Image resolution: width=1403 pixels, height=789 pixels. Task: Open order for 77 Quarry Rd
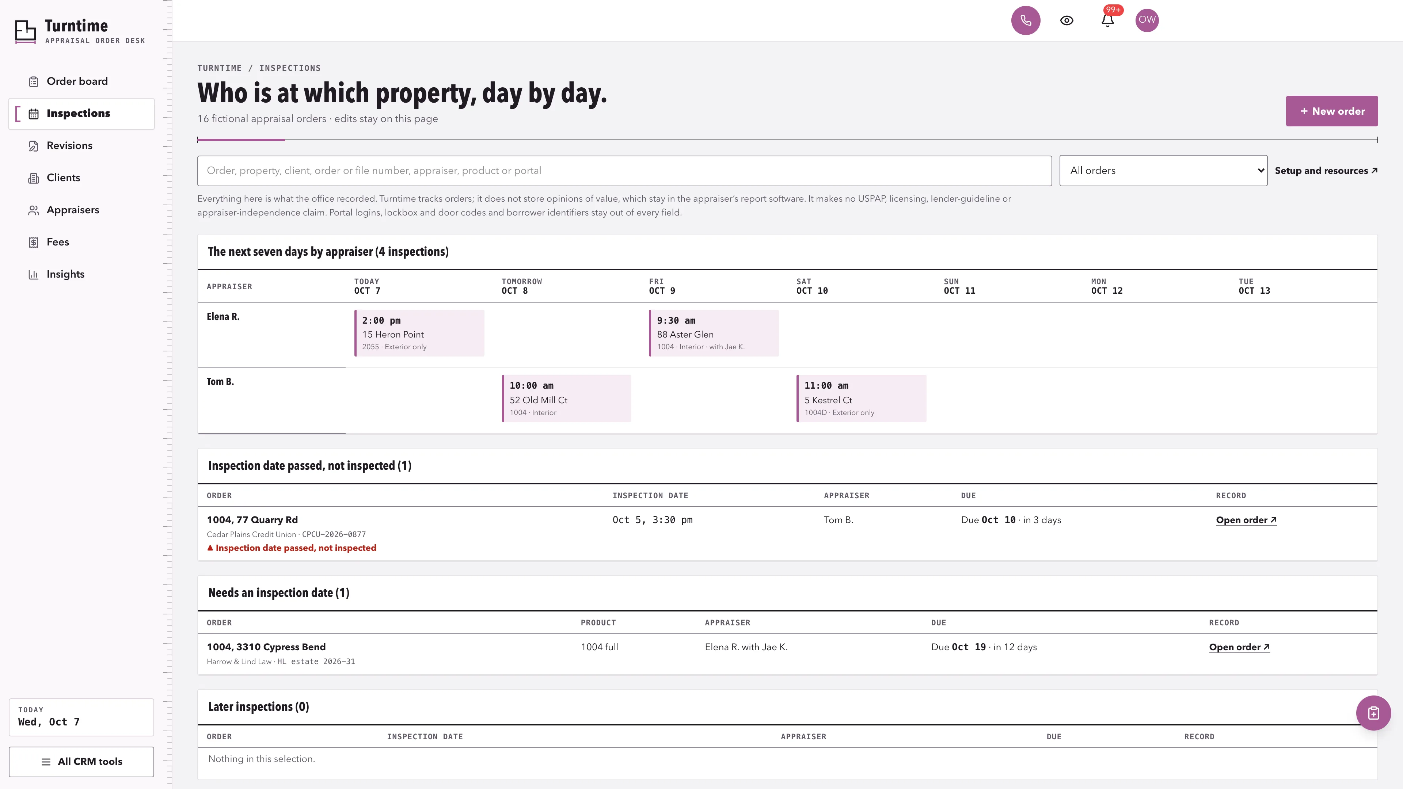click(1246, 520)
